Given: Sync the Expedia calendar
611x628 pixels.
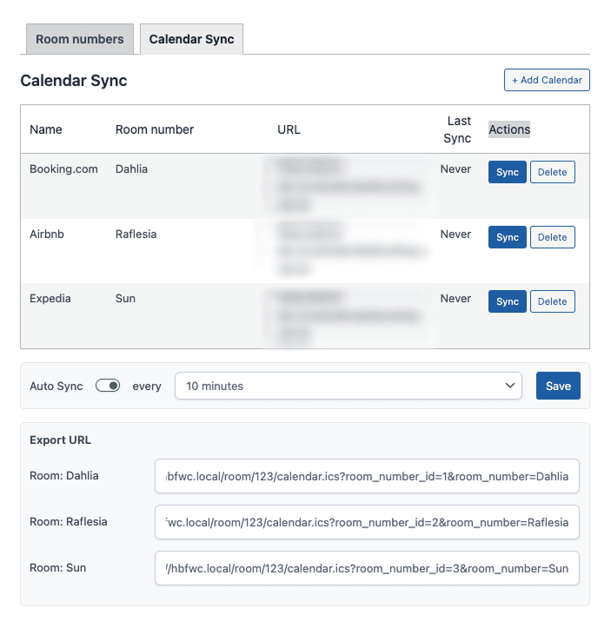Looking at the screenshot, I should pos(507,301).
